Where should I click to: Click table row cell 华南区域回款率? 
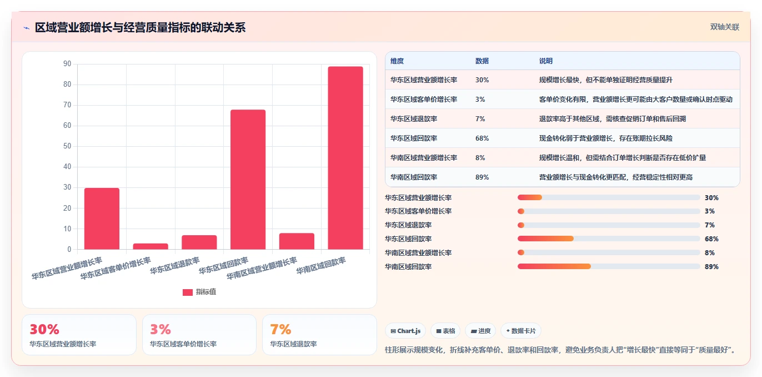click(414, 177)
